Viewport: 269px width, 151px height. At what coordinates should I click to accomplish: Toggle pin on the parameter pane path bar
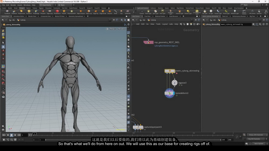[x=264, y=20]
